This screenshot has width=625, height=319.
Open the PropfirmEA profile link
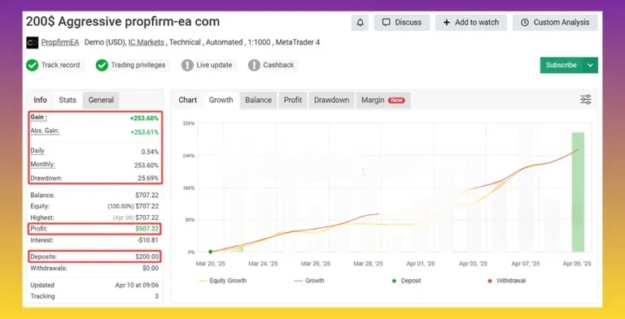click(60, 42)
